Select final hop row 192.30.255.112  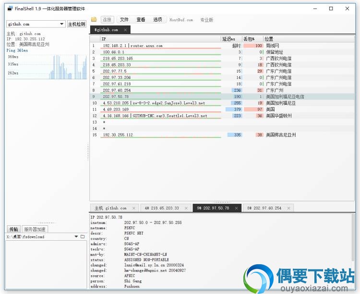[222, 135]
